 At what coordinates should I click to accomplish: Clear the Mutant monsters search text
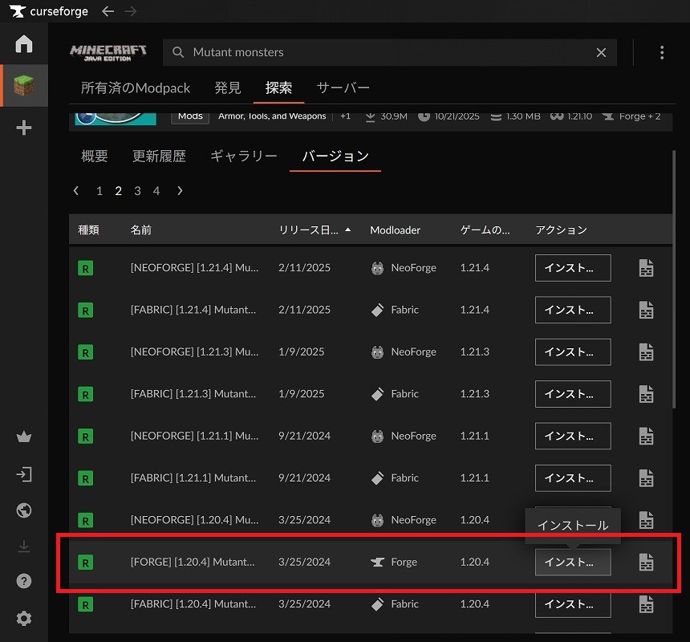pyautogui.click(x=601, y=52)
